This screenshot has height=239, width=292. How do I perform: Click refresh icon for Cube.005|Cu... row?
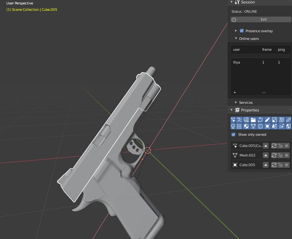click(274, 146)
